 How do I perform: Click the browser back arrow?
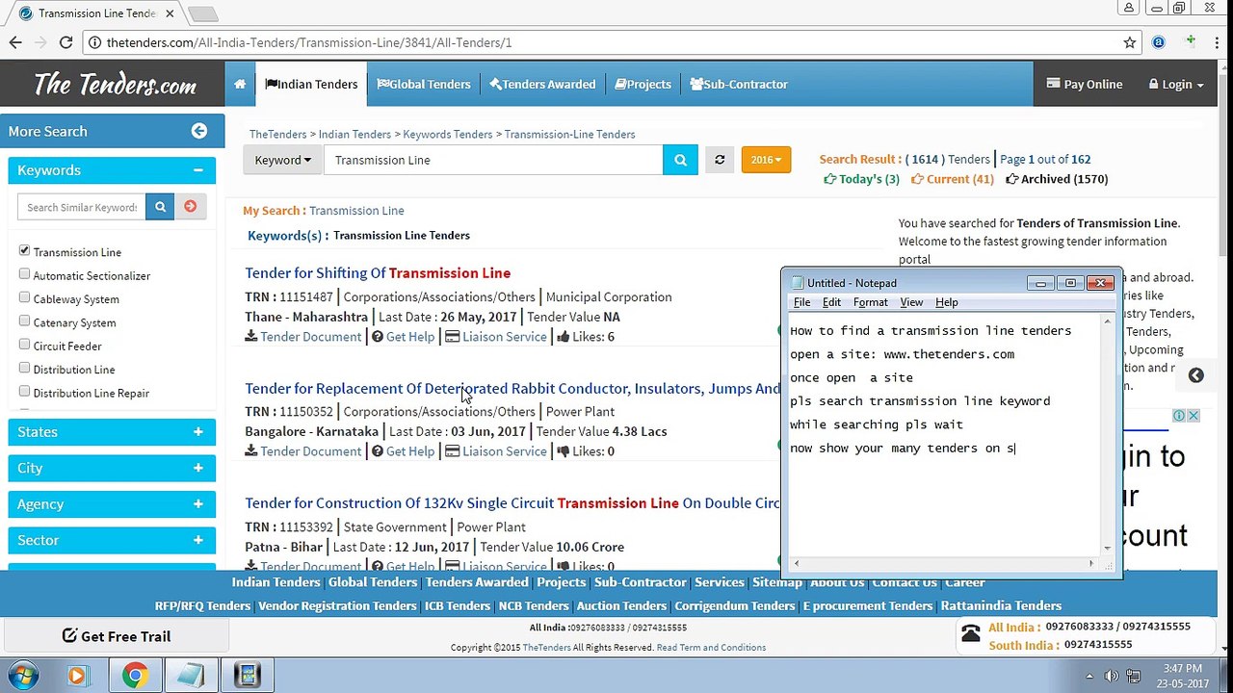pos(15,42)
